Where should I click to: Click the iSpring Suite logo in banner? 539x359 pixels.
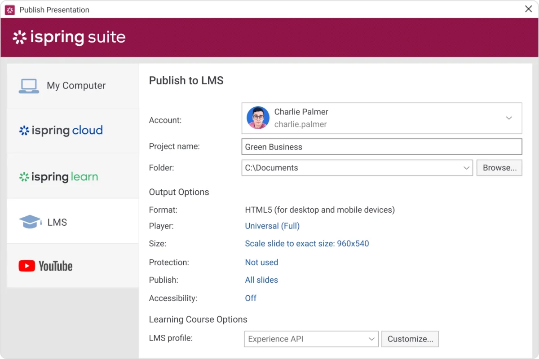69,37
